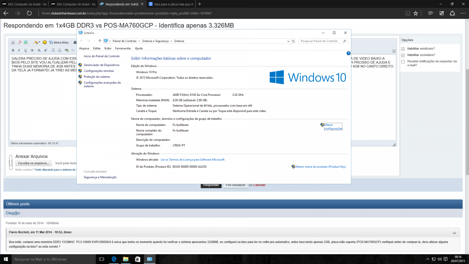
Task: Open a new tab in Edge
Action: (x=200, y=4)
